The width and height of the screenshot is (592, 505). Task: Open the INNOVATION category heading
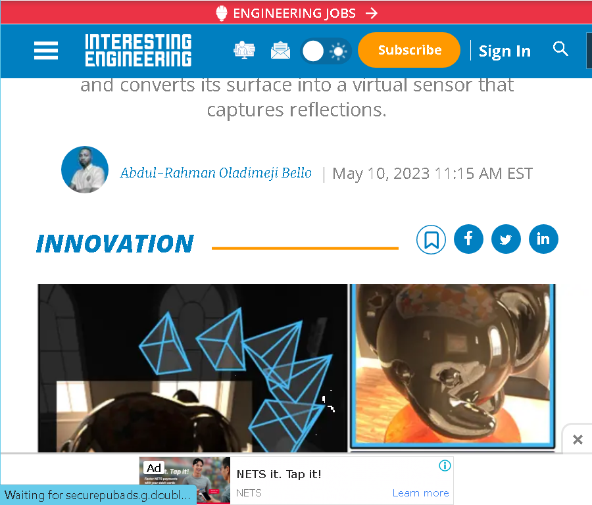[x=114, y=243]
